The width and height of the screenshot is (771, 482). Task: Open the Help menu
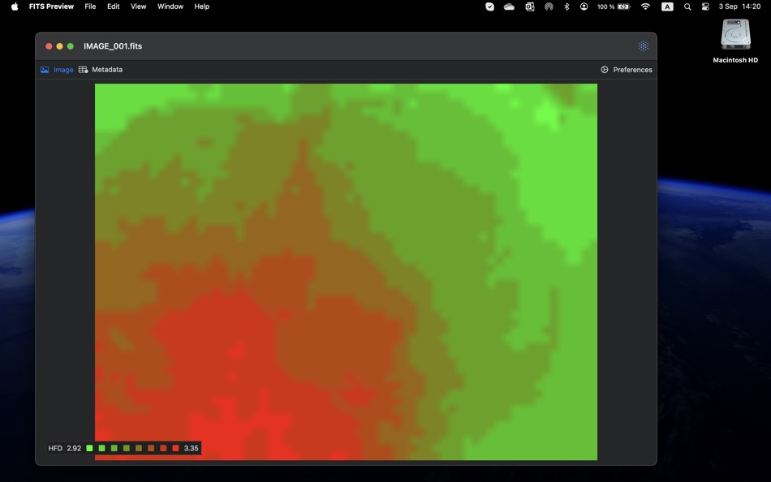[201, 6]
